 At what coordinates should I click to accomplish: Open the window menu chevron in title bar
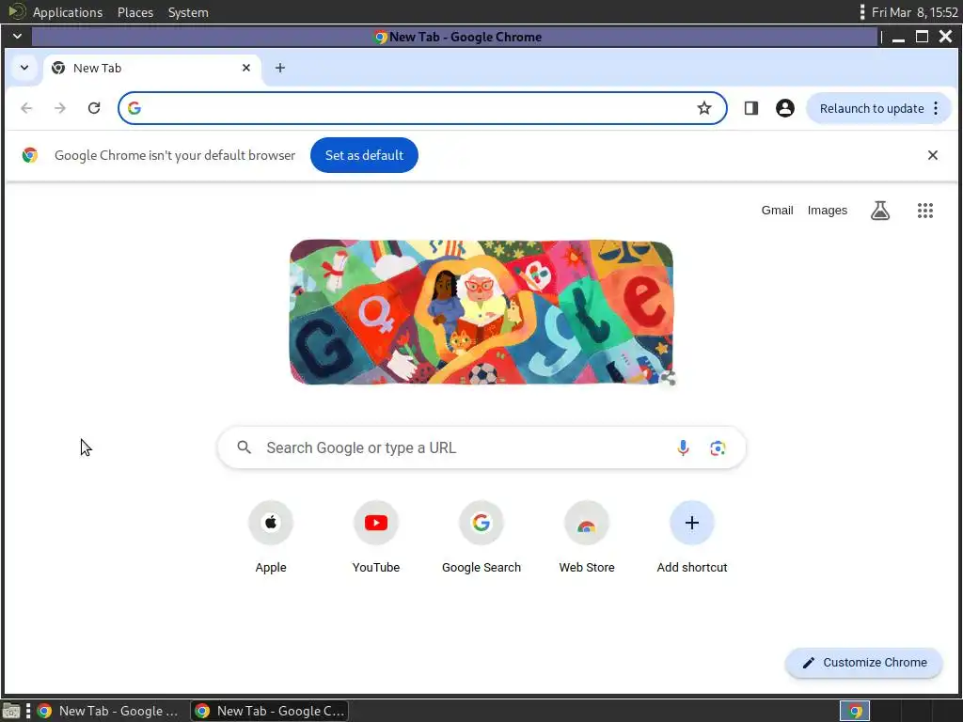17,37
